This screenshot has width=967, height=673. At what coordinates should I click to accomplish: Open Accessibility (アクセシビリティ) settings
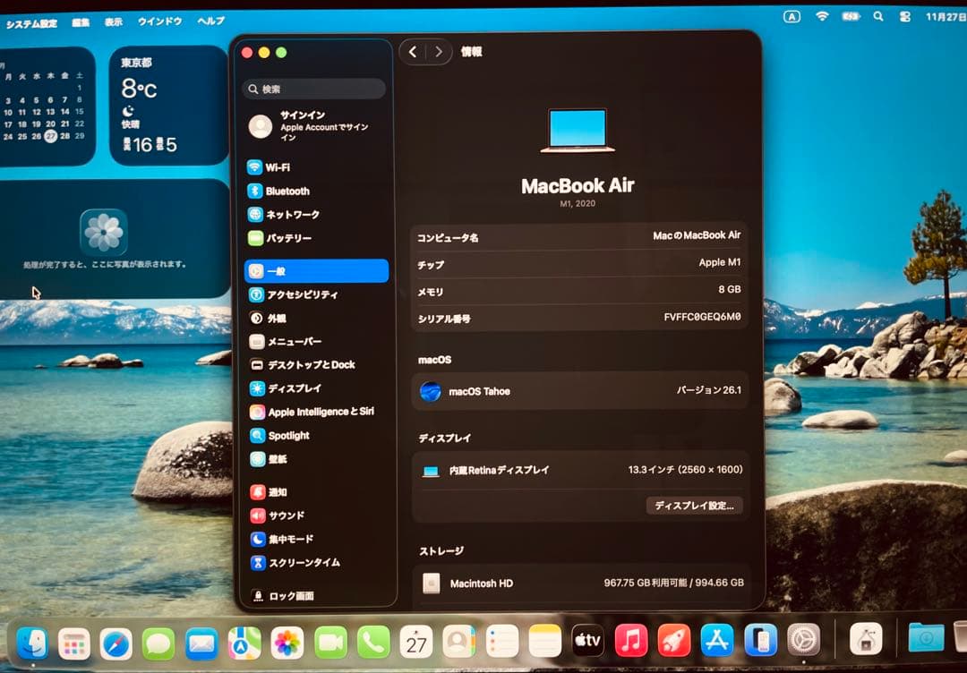coord(302,294)
